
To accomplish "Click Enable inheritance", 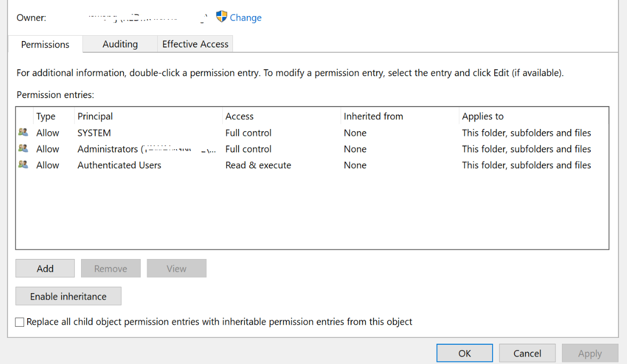I will tap(68, 296).
